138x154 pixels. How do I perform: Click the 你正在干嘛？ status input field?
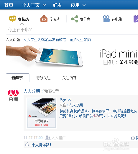(x=72, y=30)
